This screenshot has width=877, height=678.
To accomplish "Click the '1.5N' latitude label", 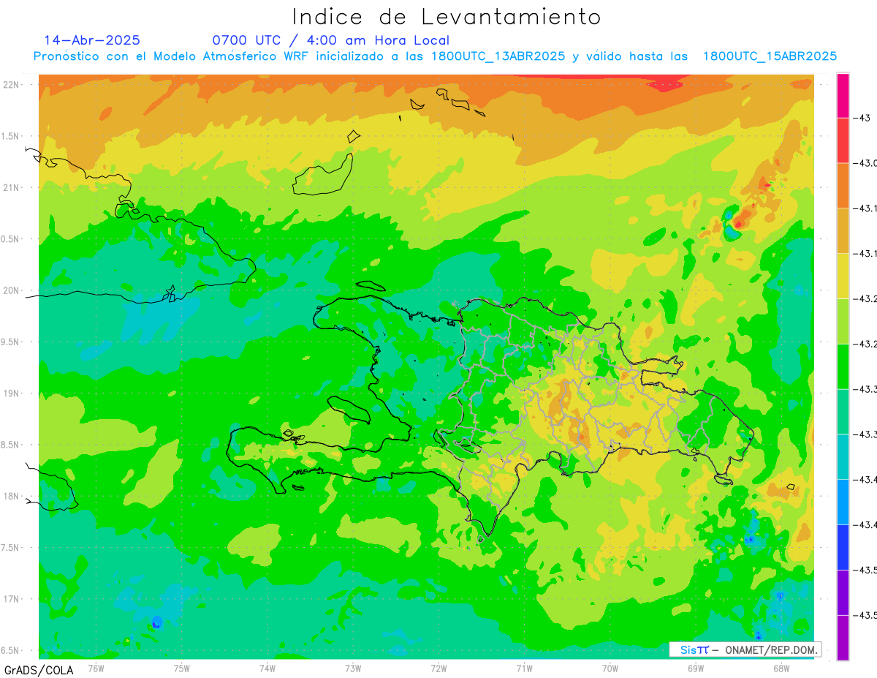I will [x=11, y=136].
